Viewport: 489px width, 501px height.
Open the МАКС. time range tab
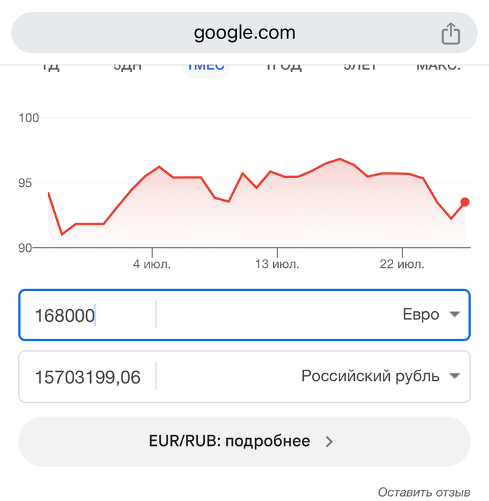tap(438, 67)
